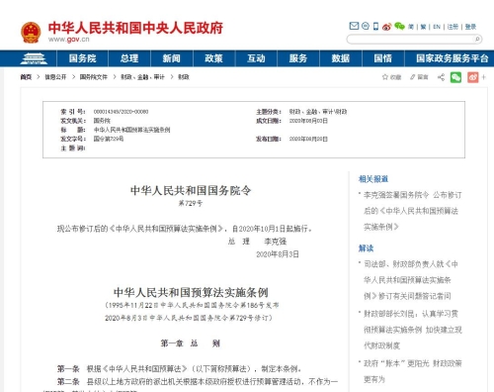Click 国务院文件 breadcrumb link
The width and height of the screenshot is (494, 392).
(x=94, y=77)
